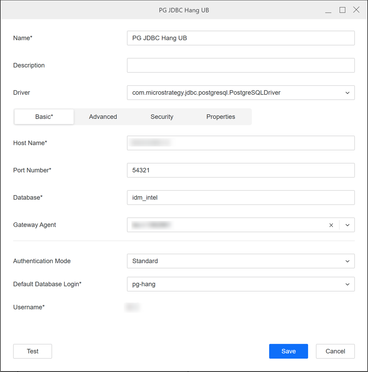Select the Basic tab
Screen dimensions: 368x372
(x=44, y=117)
